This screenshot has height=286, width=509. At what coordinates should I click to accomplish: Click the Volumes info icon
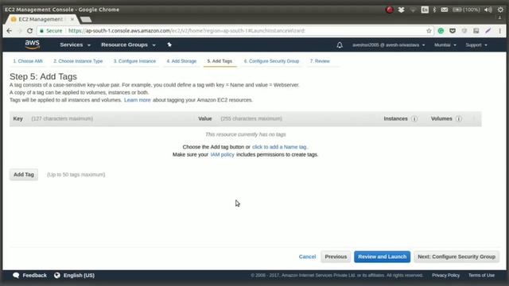coord(459,118)
